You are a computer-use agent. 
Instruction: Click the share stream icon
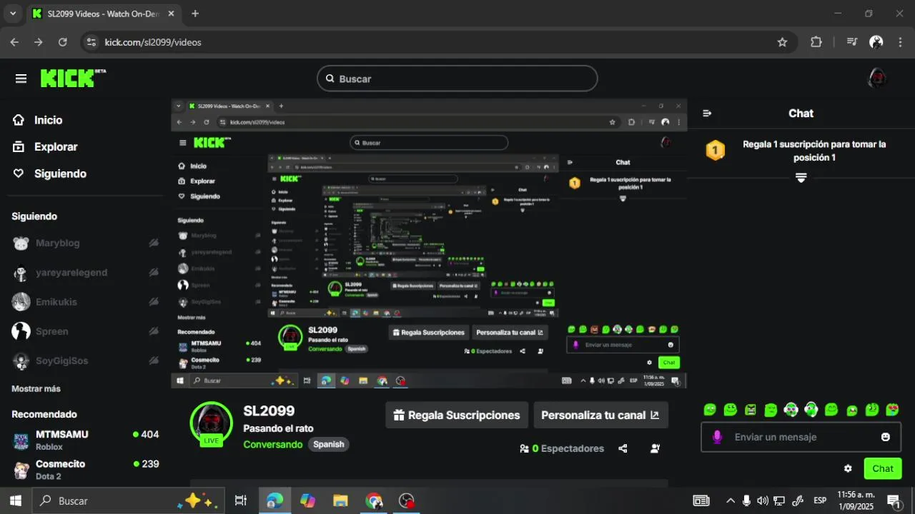point(623,448)
